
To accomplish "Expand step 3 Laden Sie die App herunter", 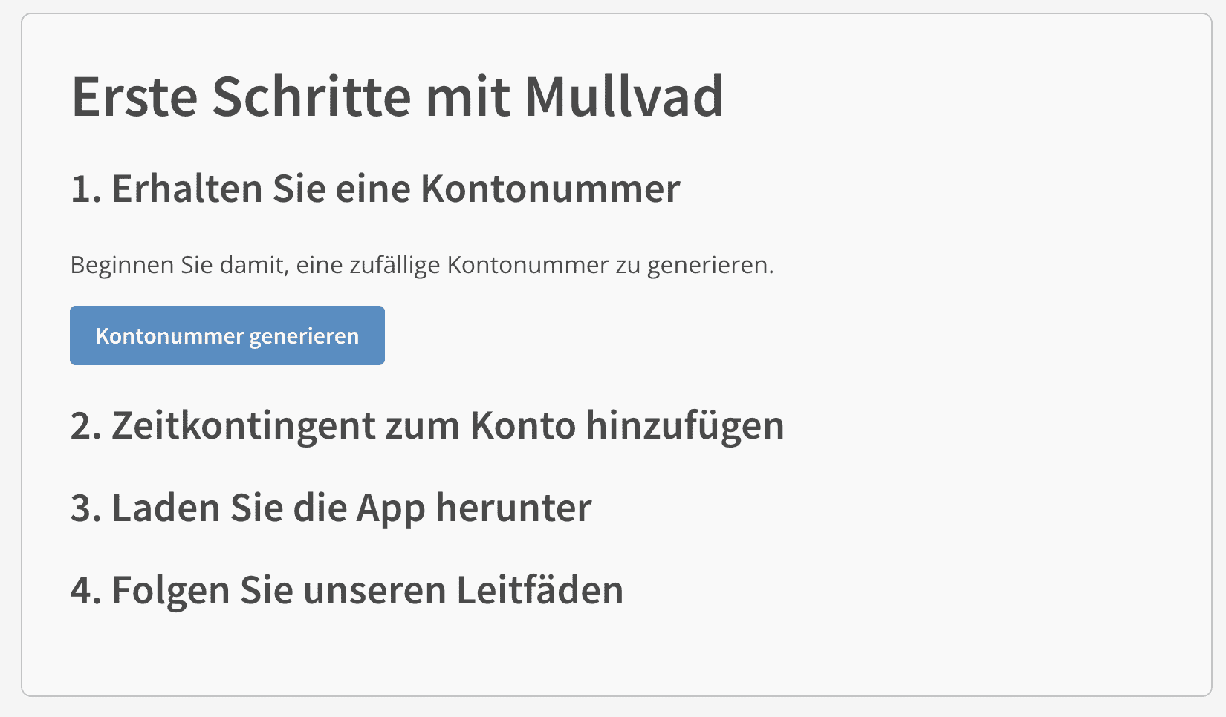I will (x=331, y=508).
